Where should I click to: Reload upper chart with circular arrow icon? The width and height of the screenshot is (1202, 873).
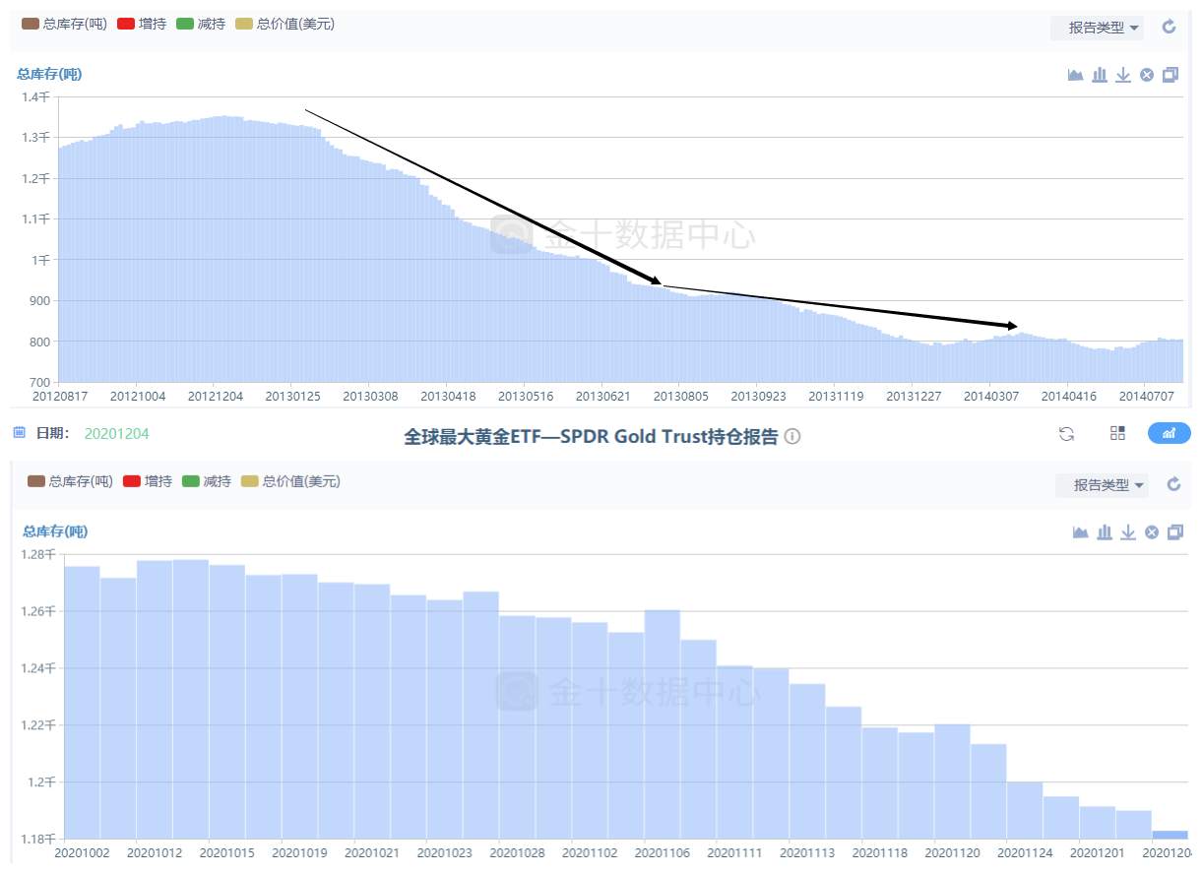tap(1170, 27)
